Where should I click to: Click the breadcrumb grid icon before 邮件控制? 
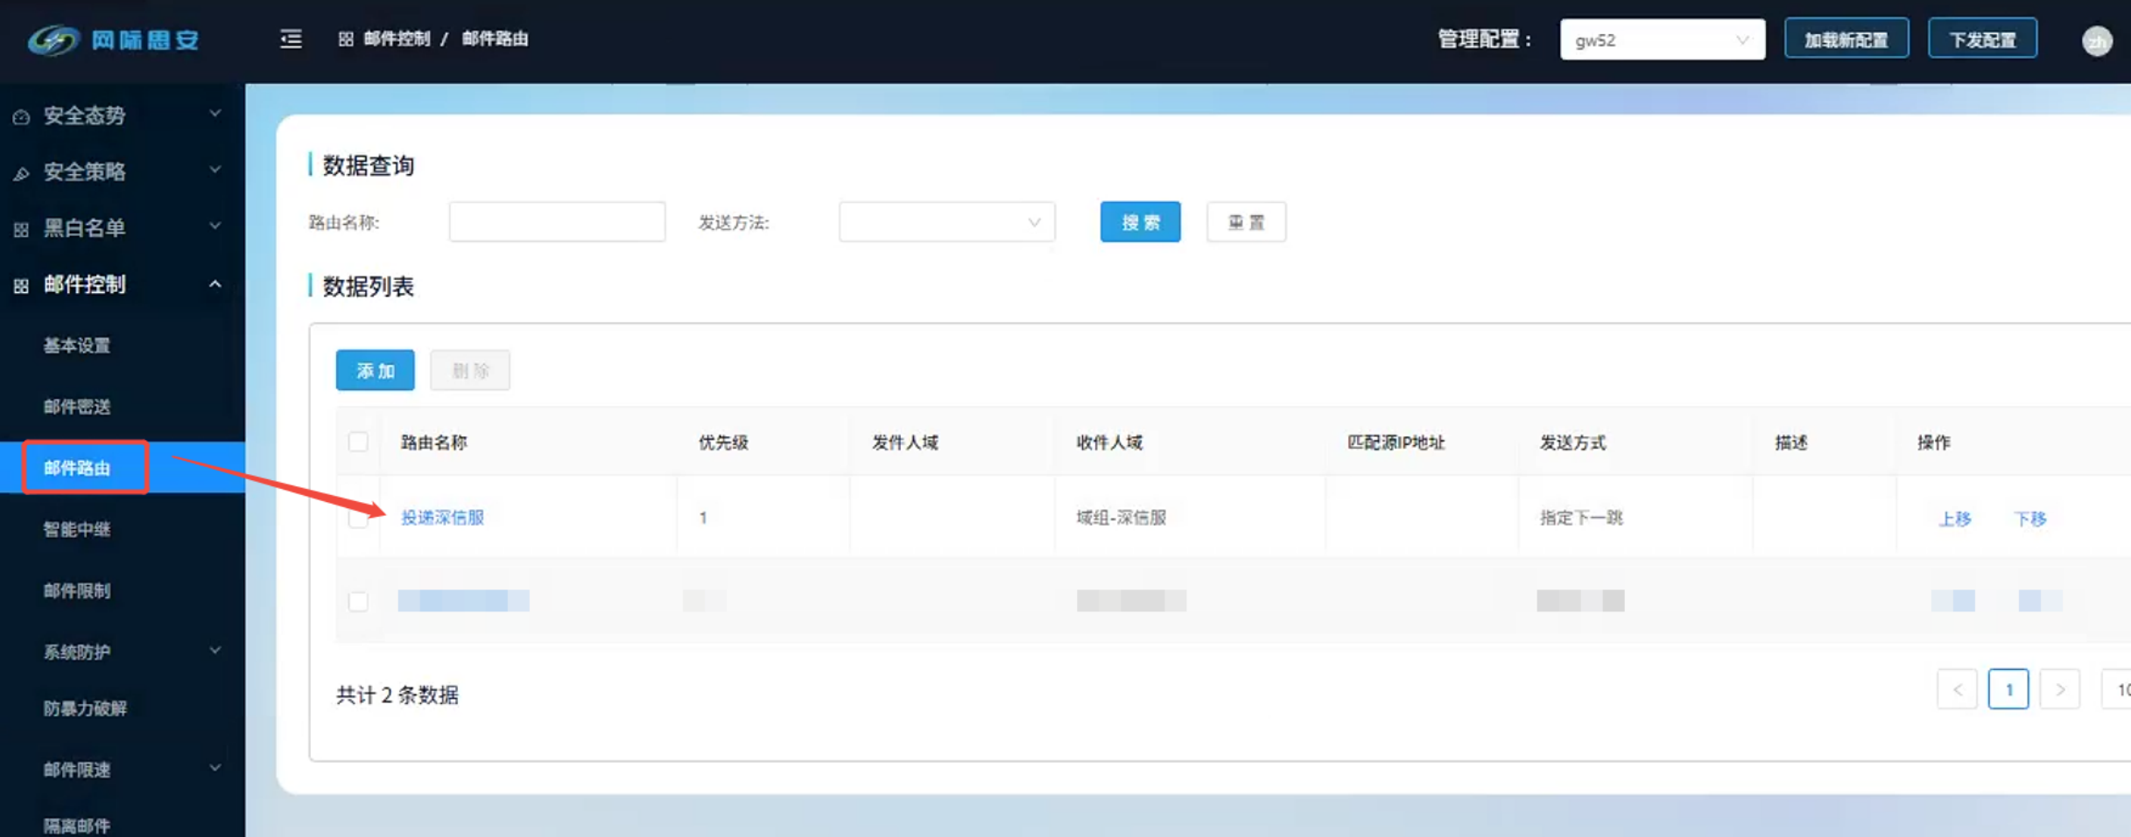click(346, 39)
